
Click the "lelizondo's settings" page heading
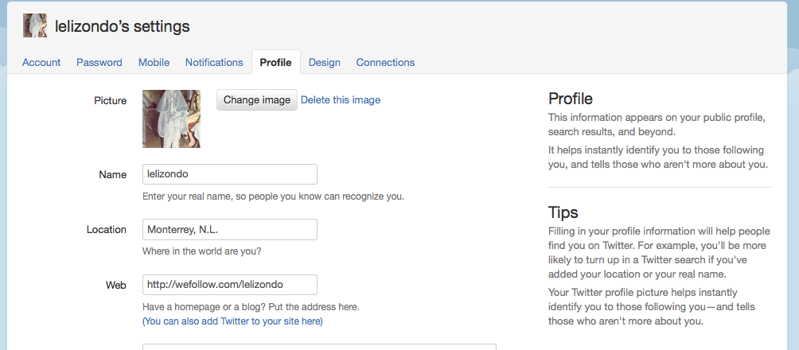point(123,26)
